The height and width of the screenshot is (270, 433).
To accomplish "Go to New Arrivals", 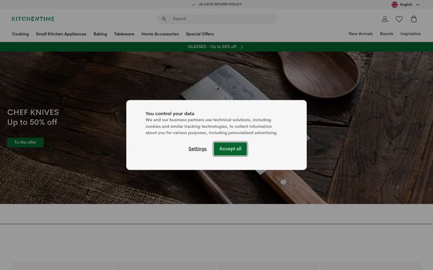I will [361, 34].
